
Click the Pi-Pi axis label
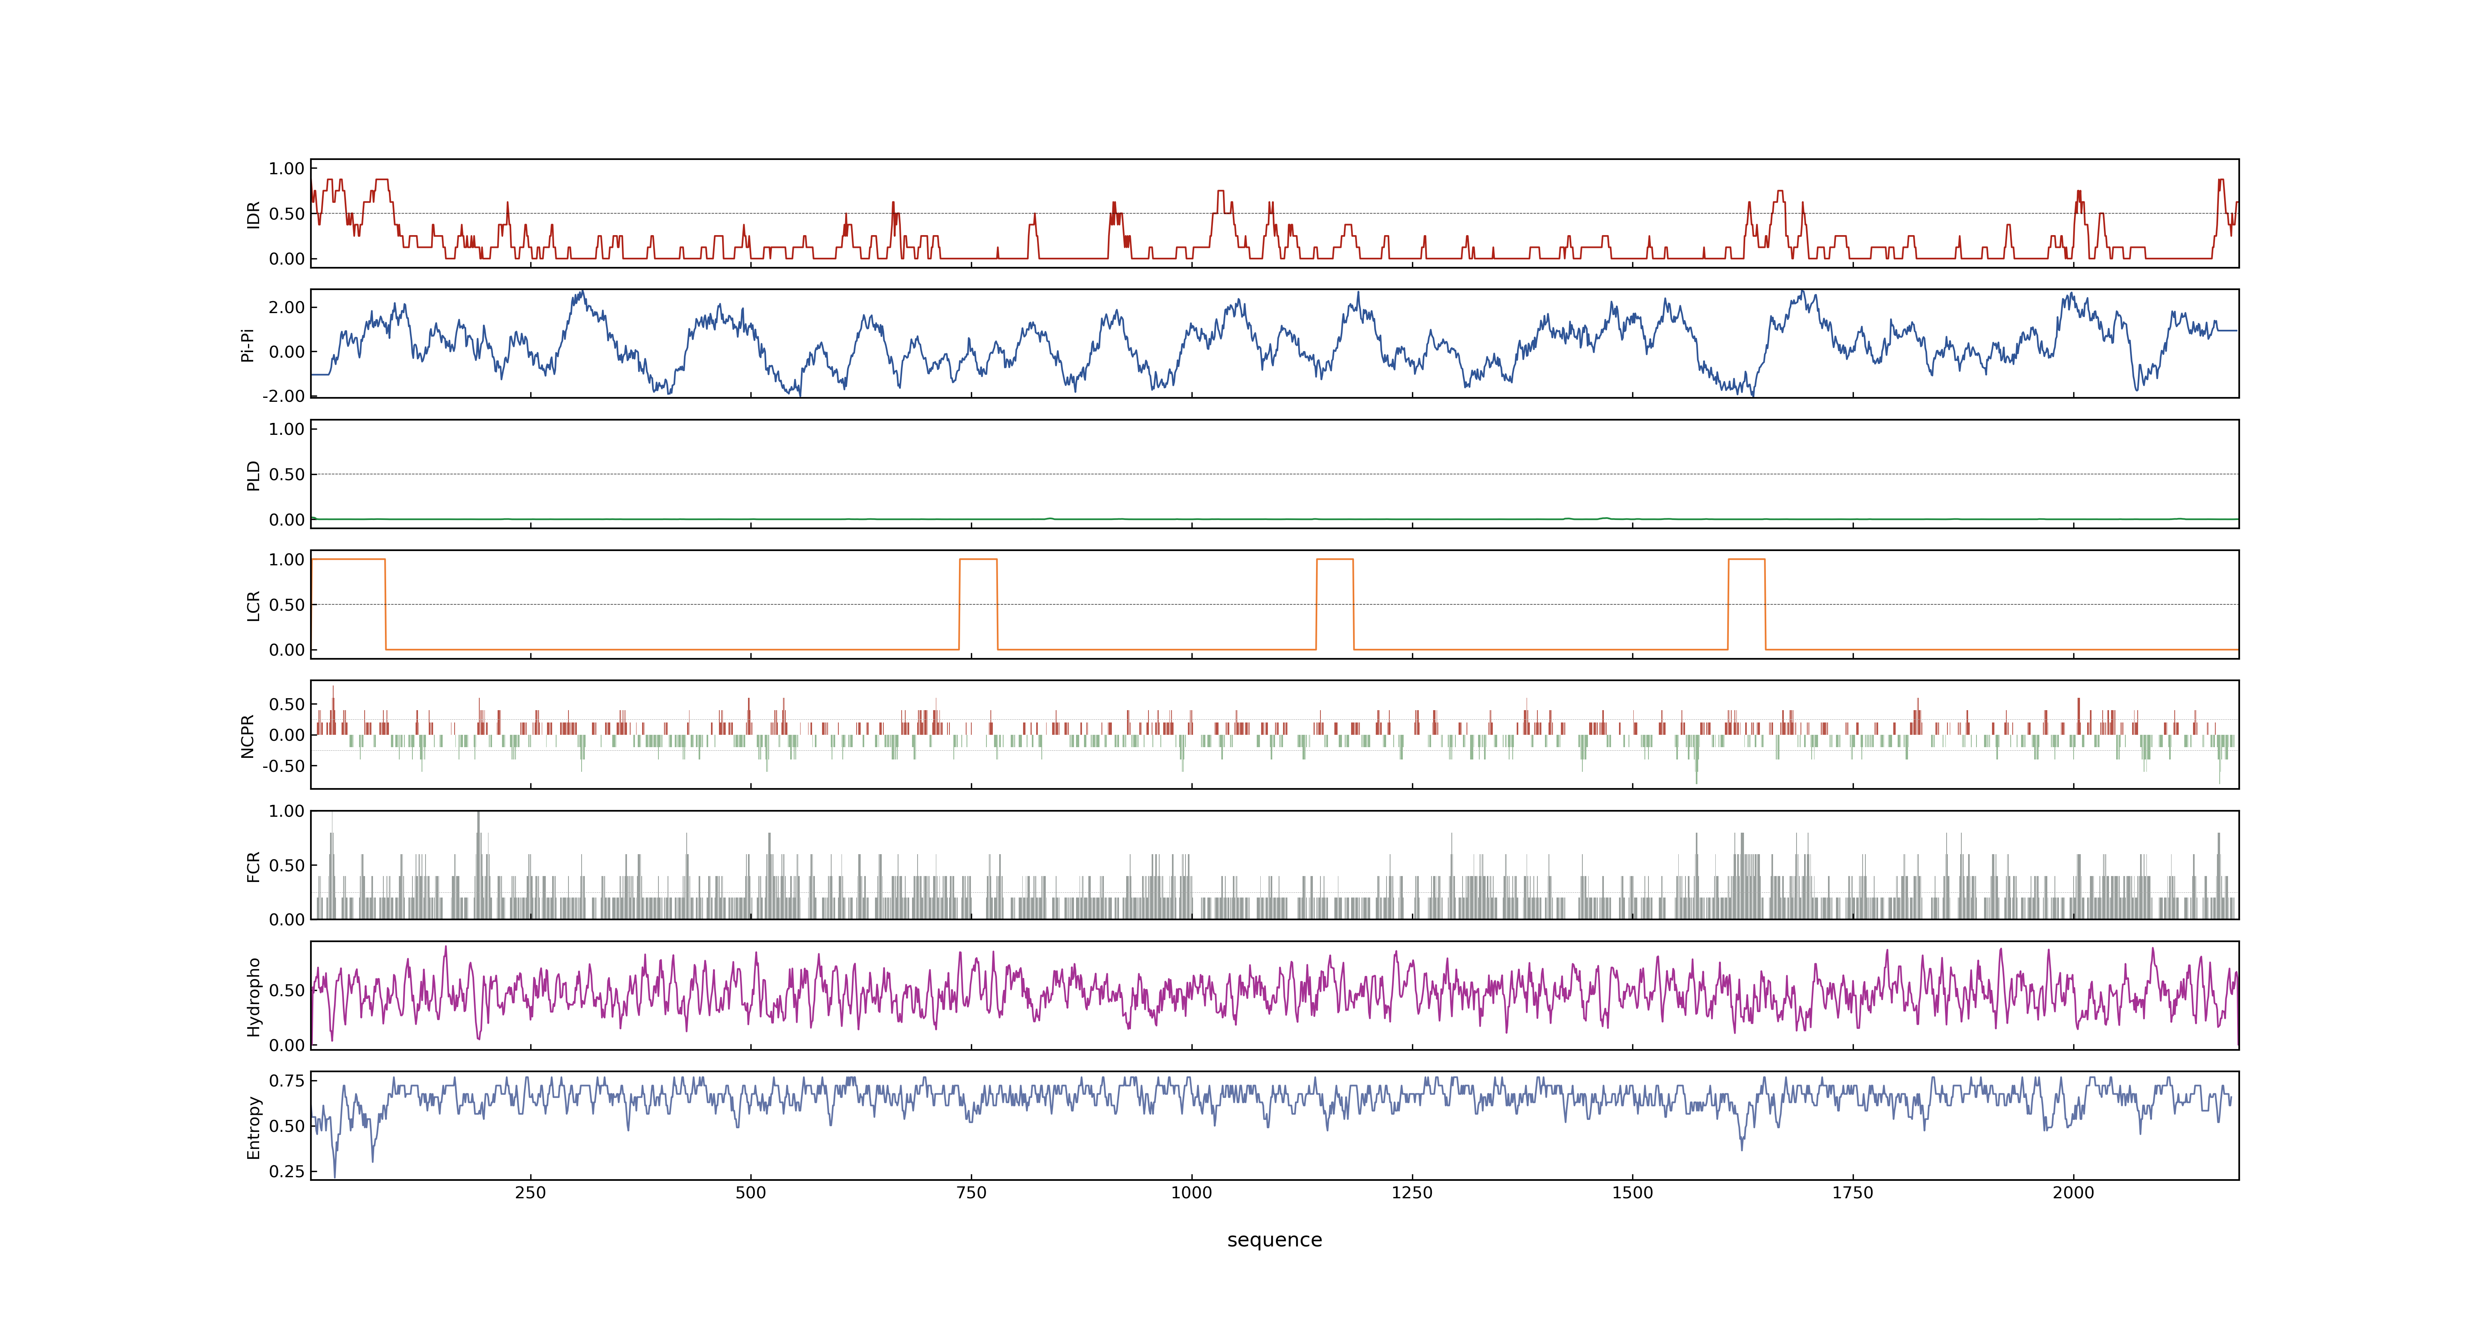click(247, 345)
